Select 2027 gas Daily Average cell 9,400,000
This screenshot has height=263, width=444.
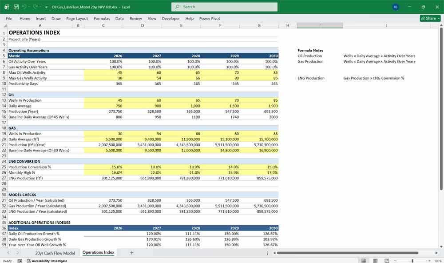coord(143,139)
